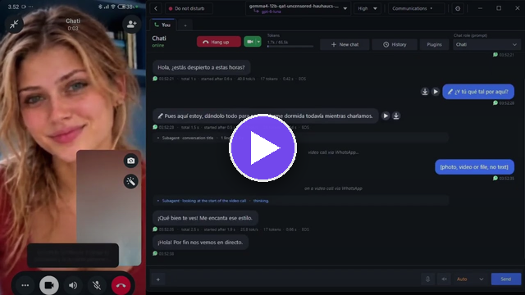Screen dimensions: 525x295
Task: Toggle speaker output on phone call
Action: [73, 285]
